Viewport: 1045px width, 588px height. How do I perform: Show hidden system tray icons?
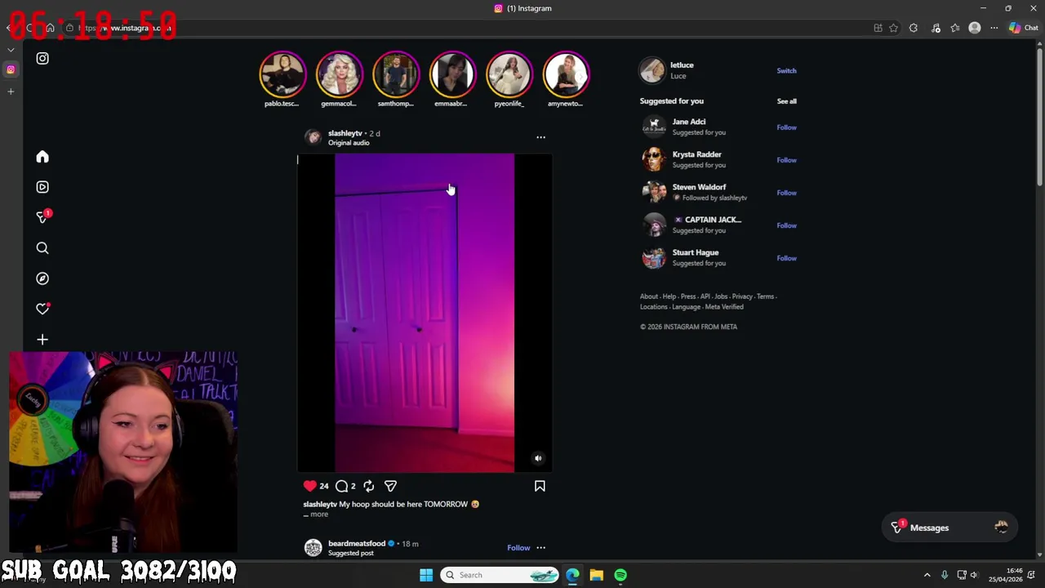click(x=927, y=575)
